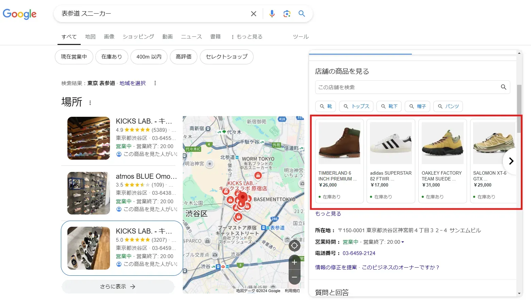Toggle the 在庫あり filter chip
This screenshot has height=303, width=531.
pos(111,57)
